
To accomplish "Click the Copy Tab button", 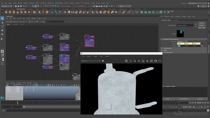I will [200, 99].
